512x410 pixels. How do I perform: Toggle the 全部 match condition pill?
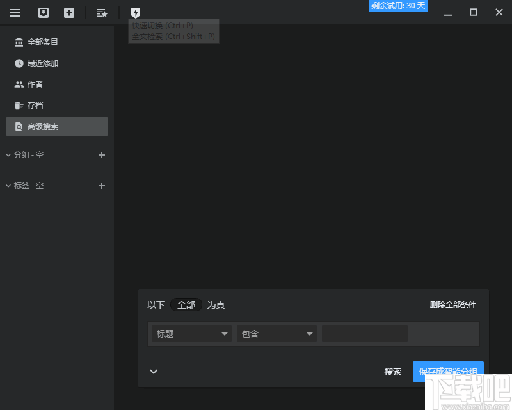[x=186, y=305]
